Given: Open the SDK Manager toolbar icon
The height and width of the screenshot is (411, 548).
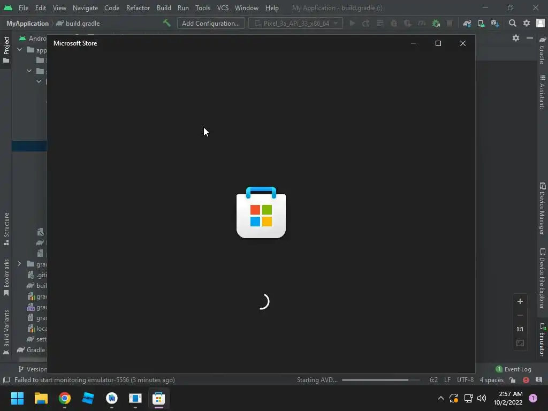Looking at the screenshot, I should [495, 24].
